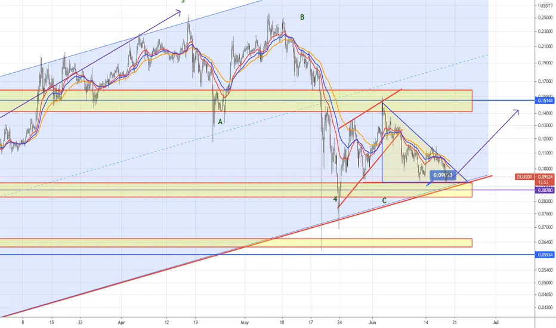The width and height of the screenshot is (556, 328).
Task: Click the 0.10000 price axis tick
Action: pyautogui.click(x=545, y=169)
